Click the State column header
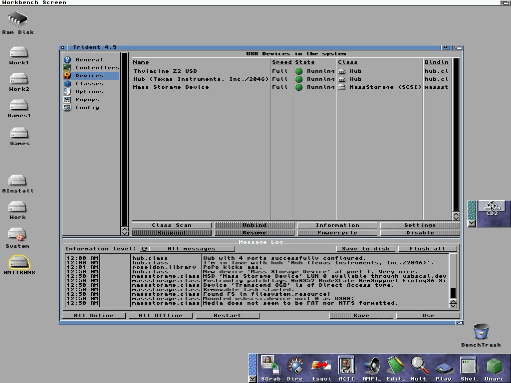The image size is (511, 383). [x=305, y=62]
